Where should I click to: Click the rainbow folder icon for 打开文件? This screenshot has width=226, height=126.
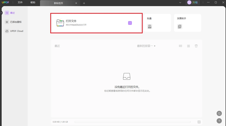click(x=60, y=23)
